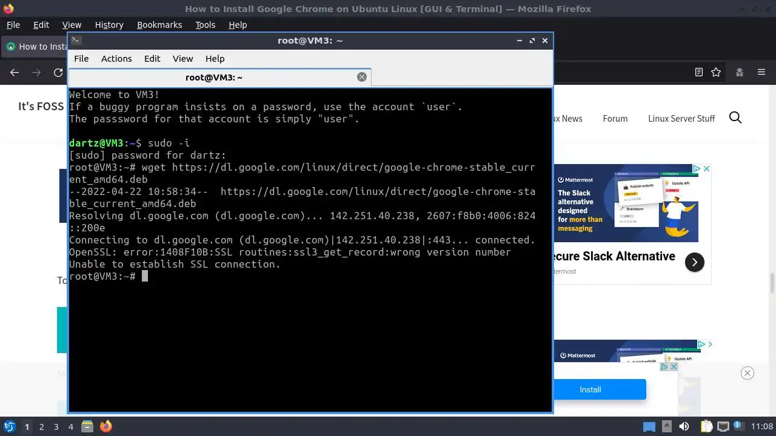Switch to workspace 2
The height and width of the screenshot is (436, 776).
[x=41, y=427]
